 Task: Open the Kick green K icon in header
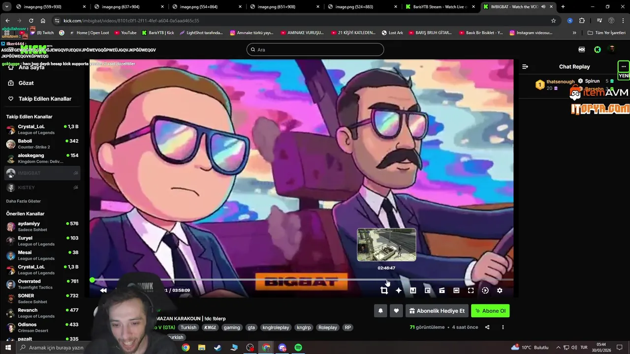(597, 50)
